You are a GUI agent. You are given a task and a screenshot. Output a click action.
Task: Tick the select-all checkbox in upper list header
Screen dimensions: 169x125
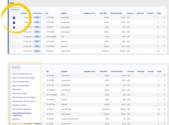coord(14,14)
